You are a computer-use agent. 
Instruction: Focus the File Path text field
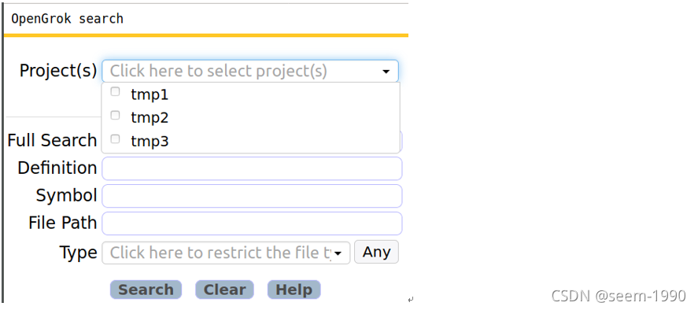(x=252, y=223)
